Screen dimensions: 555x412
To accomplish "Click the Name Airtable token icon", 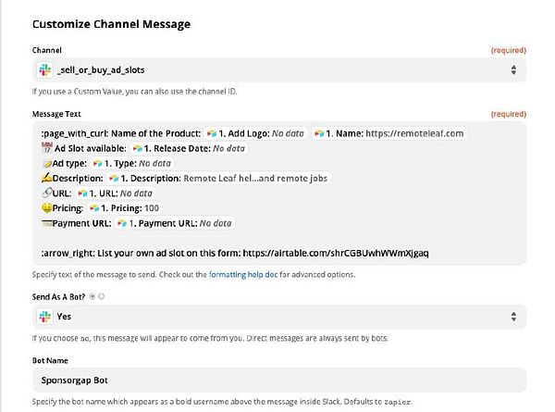I will tap(319, 132).
